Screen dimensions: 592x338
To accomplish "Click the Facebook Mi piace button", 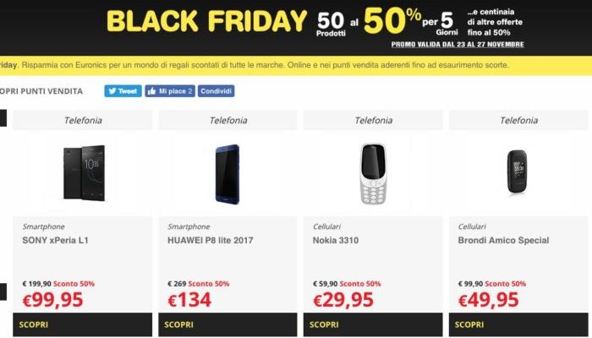I will (170, 91).
